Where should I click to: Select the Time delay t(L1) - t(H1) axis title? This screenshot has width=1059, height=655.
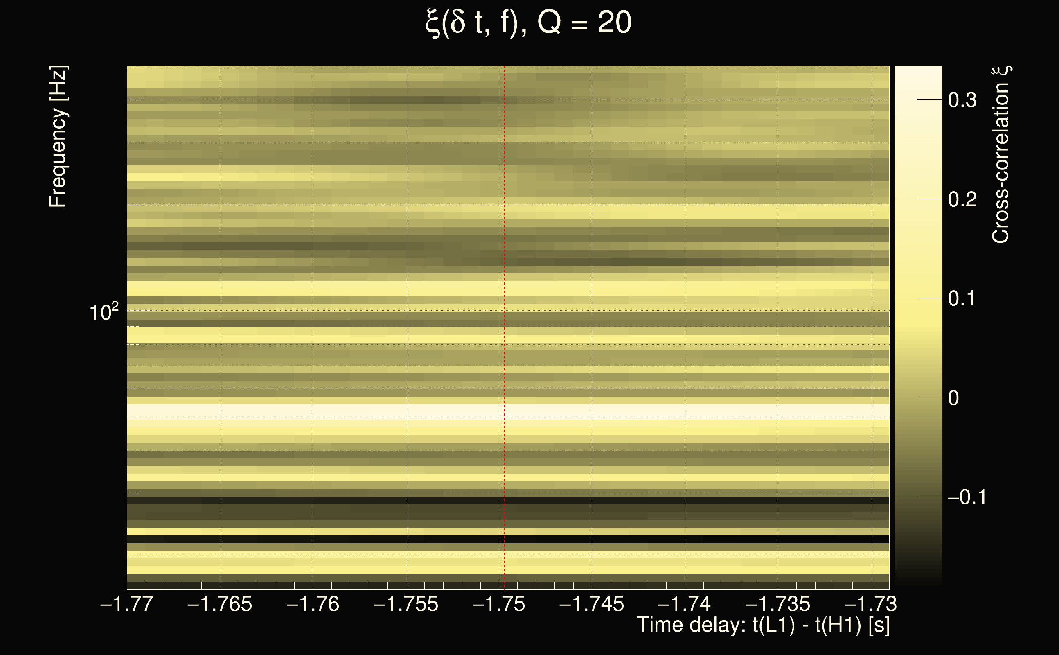point(763,625)
